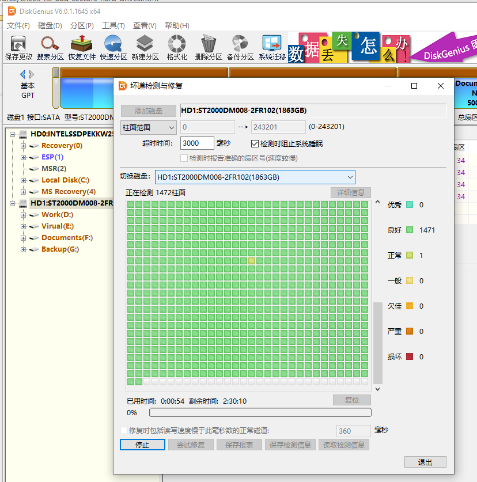Image resolution: width=477 pixels, height=482 pixels.
Task: Open the 工具(T) menu
Action: [113, 25]
